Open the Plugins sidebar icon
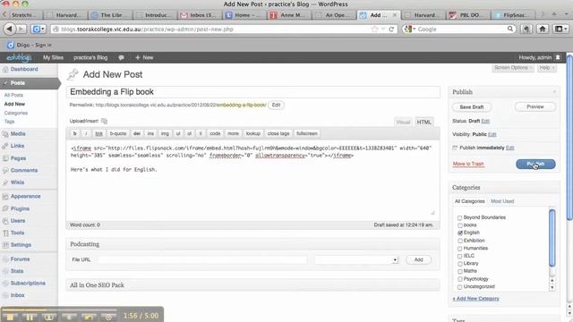Viewport: 573px width, 322px height. coord(5,208)
